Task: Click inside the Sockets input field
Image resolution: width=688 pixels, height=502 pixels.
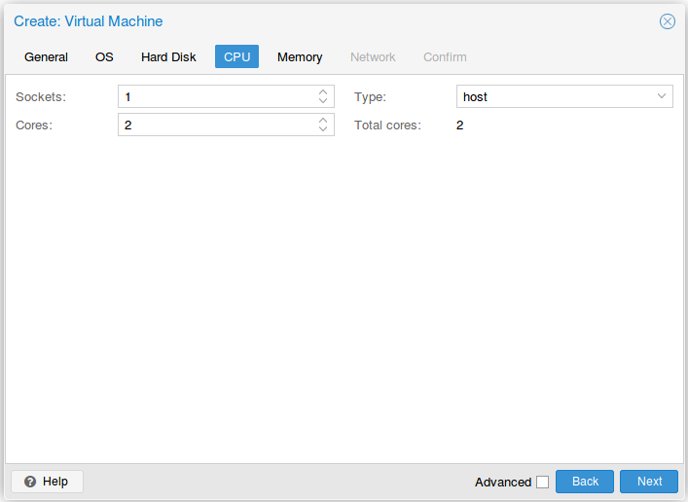Action: [214, 97]
